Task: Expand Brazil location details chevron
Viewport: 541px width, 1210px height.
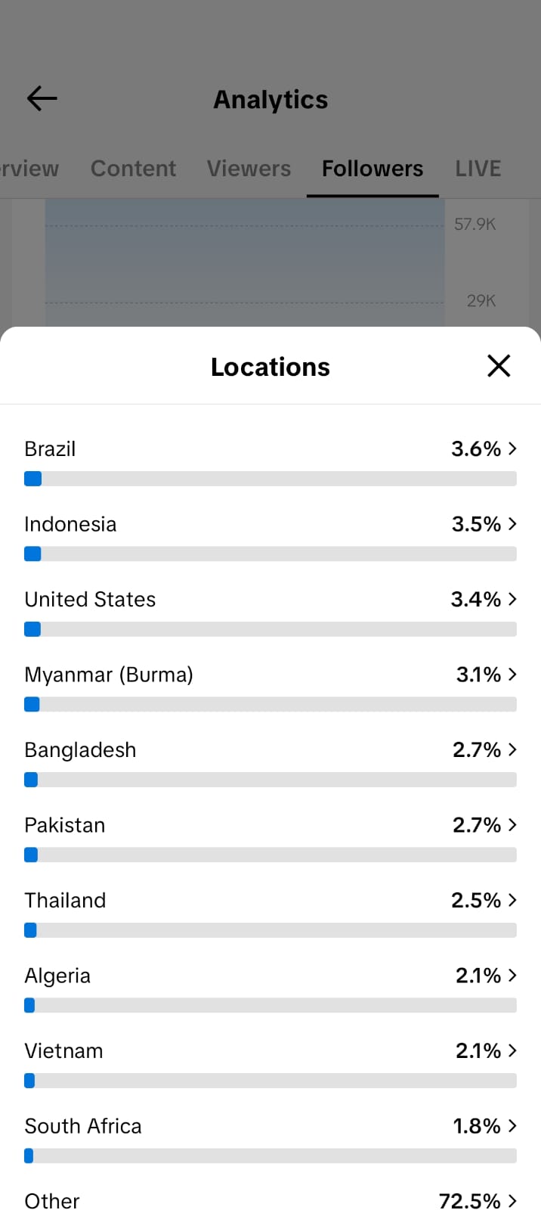Action: pos(512,448)
